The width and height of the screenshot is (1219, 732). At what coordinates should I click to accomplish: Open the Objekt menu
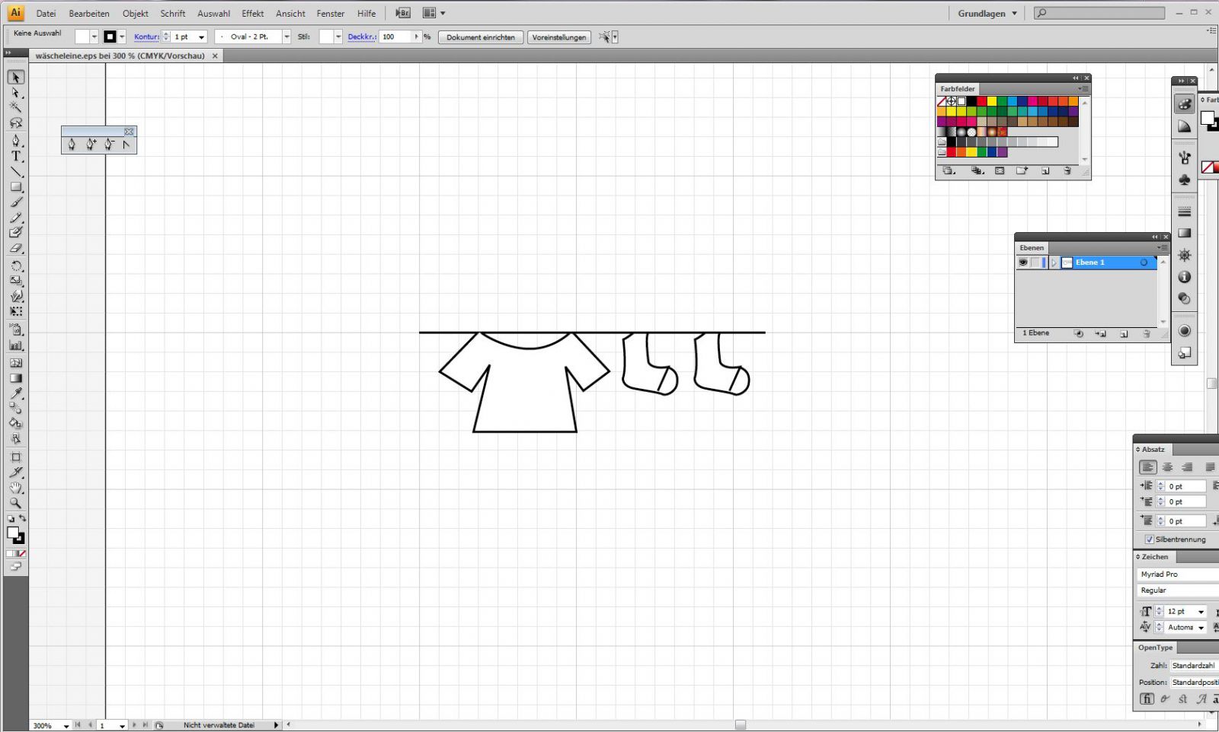click(x=135, y=14)
